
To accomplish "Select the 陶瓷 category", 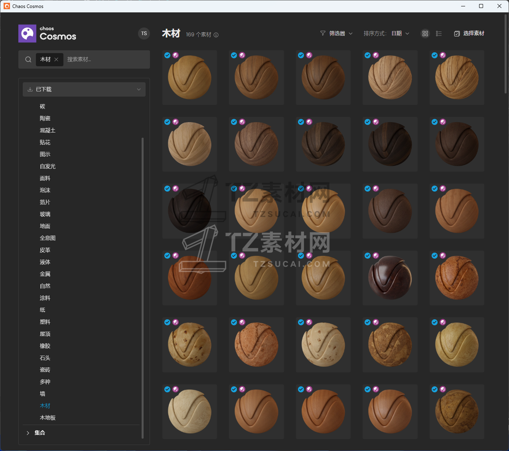I will (x=45, y=119).
